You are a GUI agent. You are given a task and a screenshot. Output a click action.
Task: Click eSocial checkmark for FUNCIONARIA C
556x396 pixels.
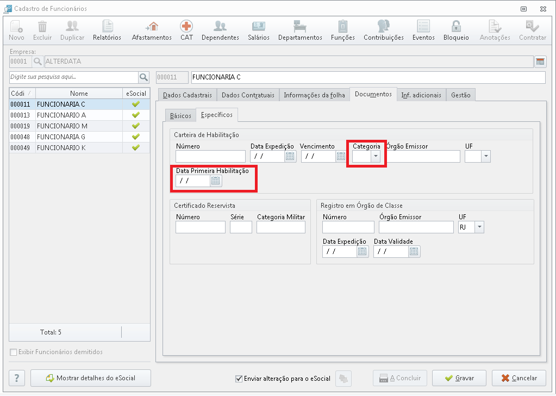tap(136, 104)
